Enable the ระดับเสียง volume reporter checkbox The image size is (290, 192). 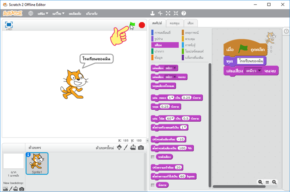(153, 157)
